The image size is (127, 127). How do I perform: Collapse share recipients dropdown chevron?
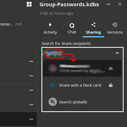point(117,53)
